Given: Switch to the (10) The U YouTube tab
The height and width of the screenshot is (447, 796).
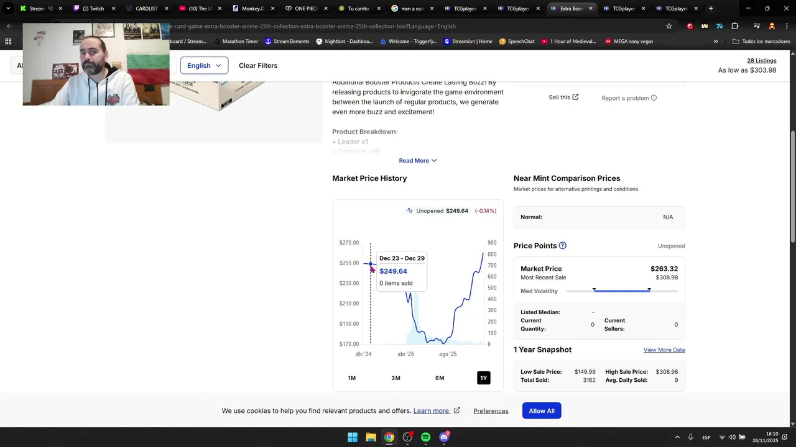Looking at the screenshot, I should click(200, 9).
